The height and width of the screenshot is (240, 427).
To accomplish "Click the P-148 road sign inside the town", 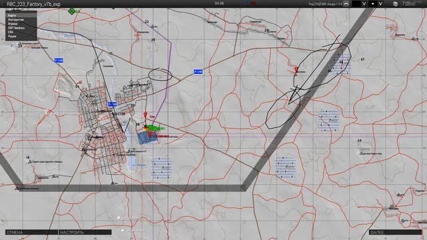I will [x=112, y=104].
